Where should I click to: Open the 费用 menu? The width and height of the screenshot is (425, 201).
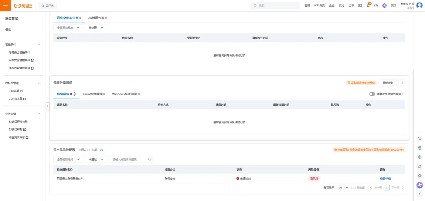tap(307, 5)
